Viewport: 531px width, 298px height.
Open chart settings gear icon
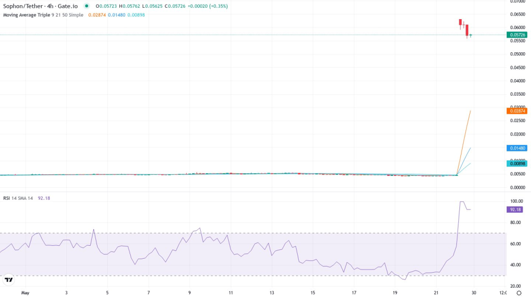[519, 293]
